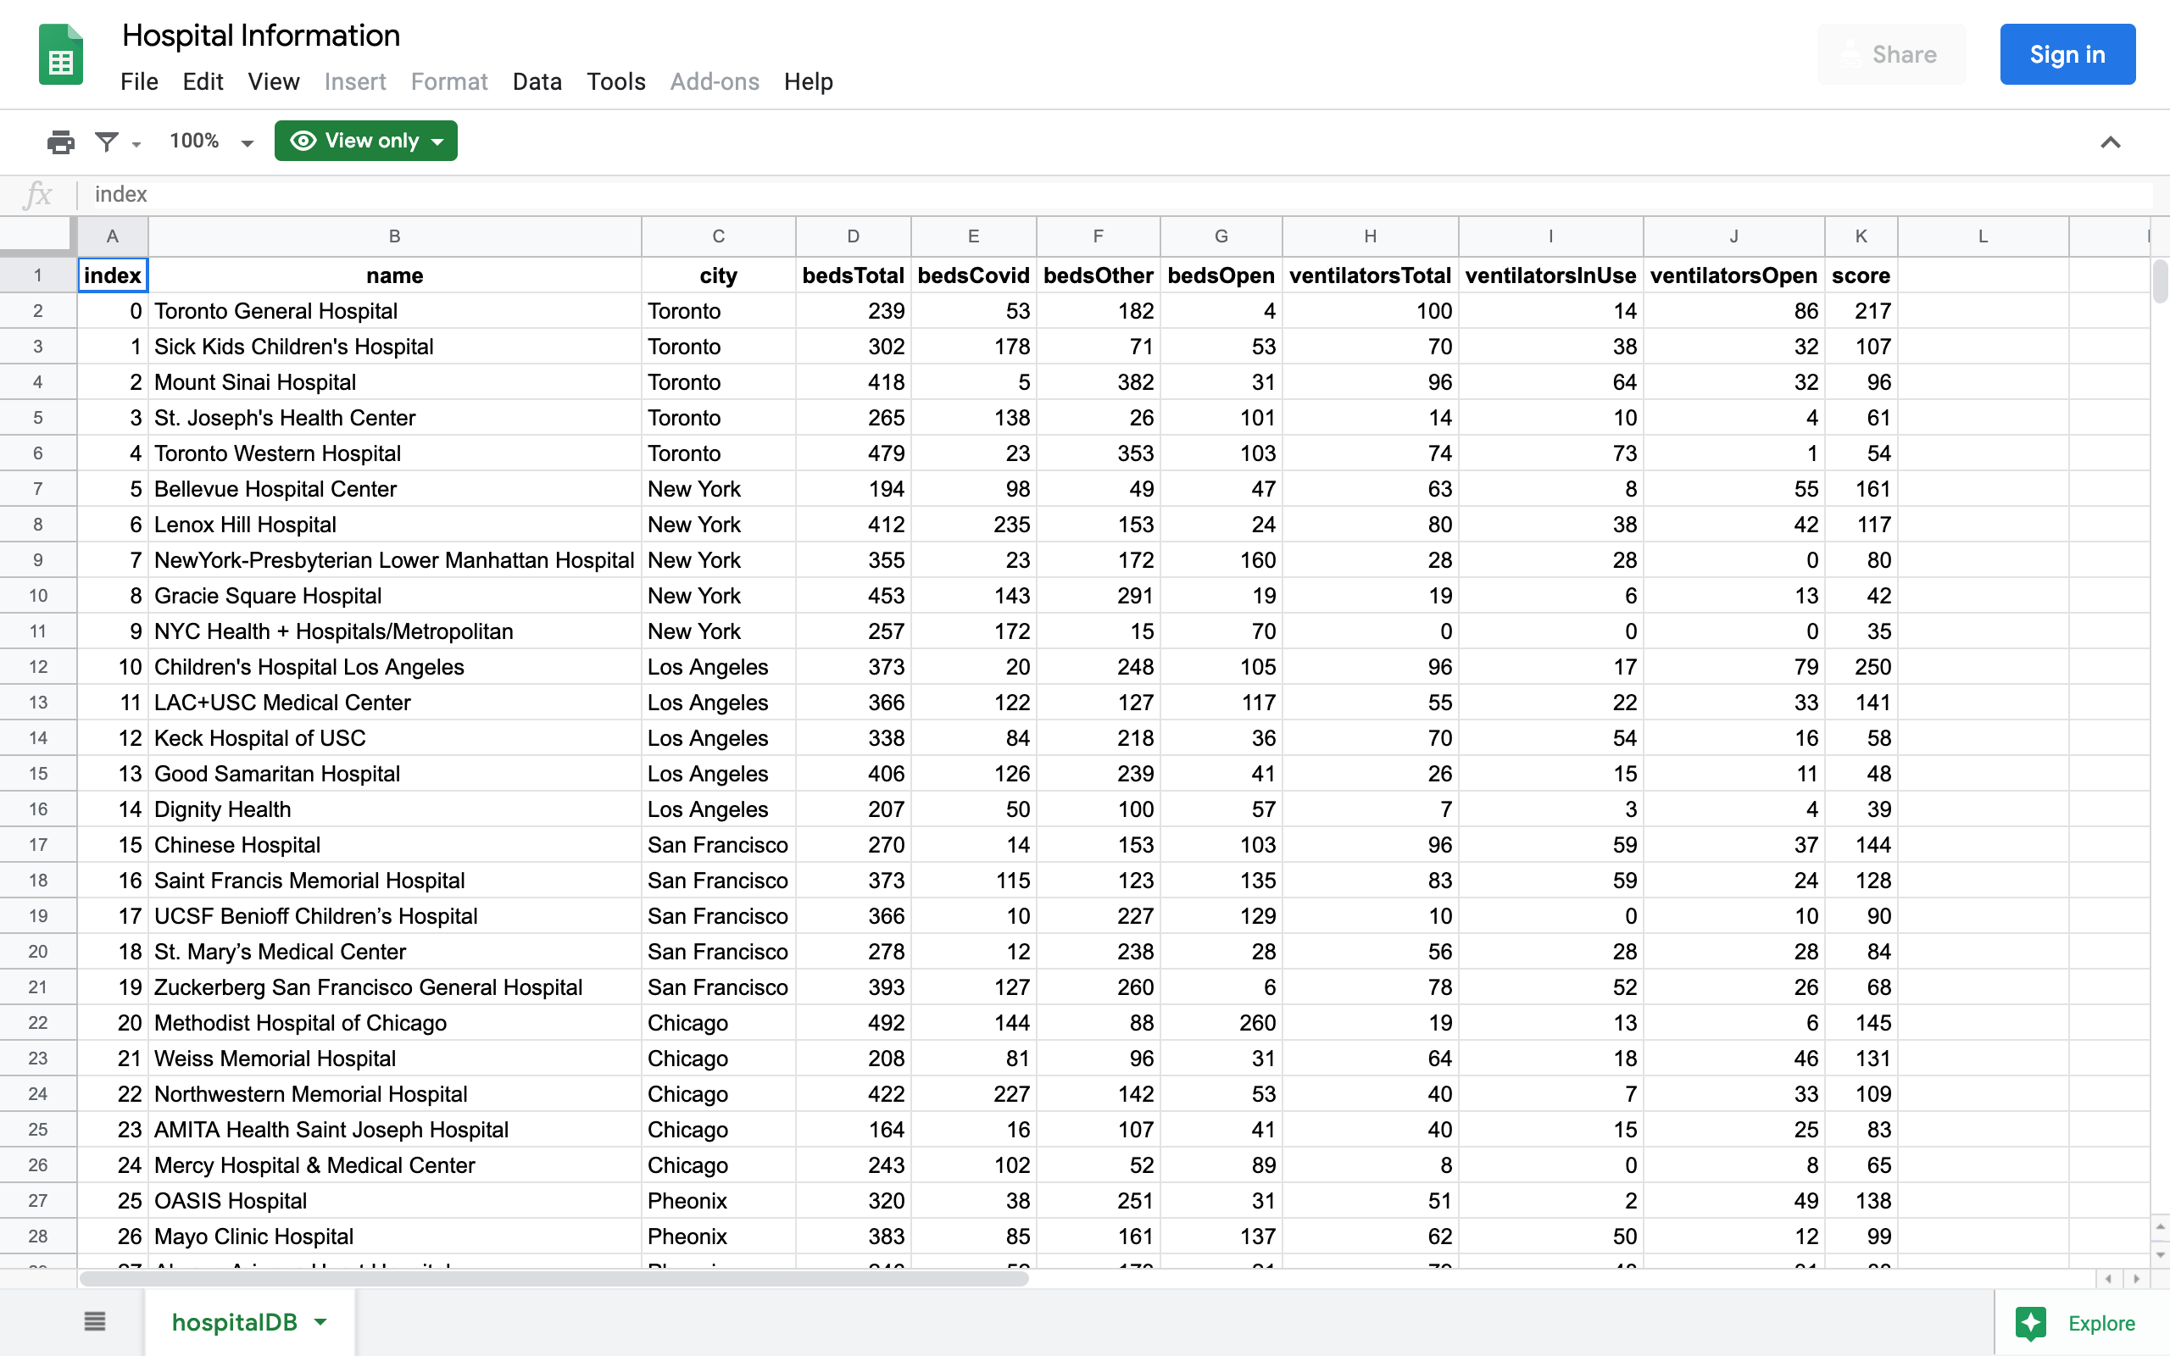
Task: Open the filter views funnel icon
Action: click(107, 142)
